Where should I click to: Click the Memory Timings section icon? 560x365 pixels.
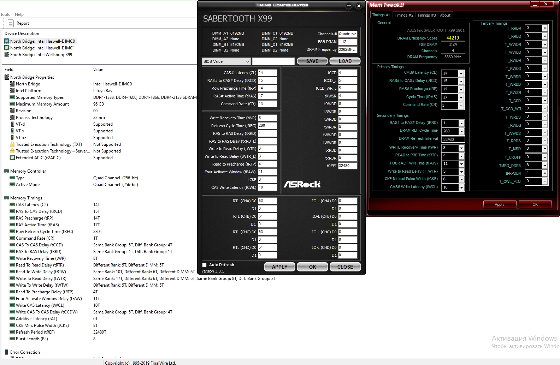coord(7,198)
